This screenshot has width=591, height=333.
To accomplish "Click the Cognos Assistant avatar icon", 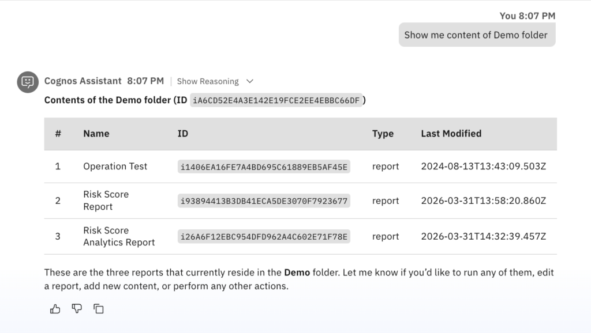I will click(x=28, y=82).
